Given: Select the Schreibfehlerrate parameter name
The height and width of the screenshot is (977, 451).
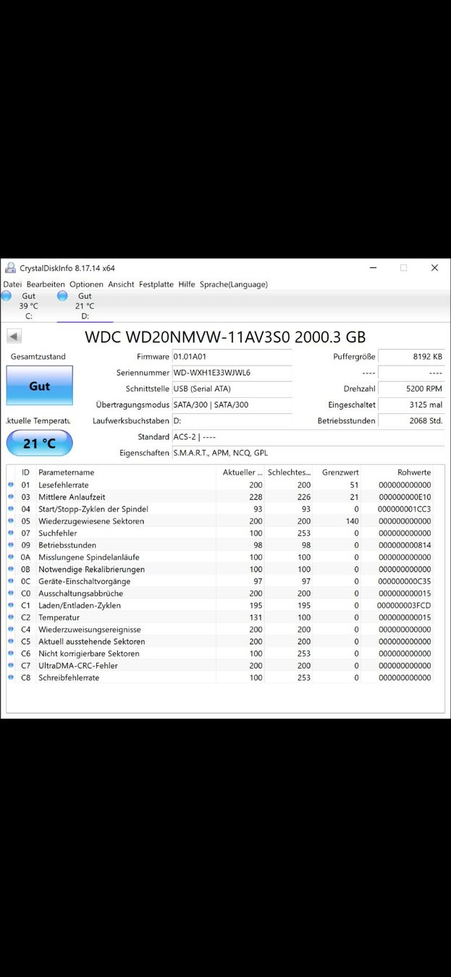Looking at the screenshot, I should point(69,677).
